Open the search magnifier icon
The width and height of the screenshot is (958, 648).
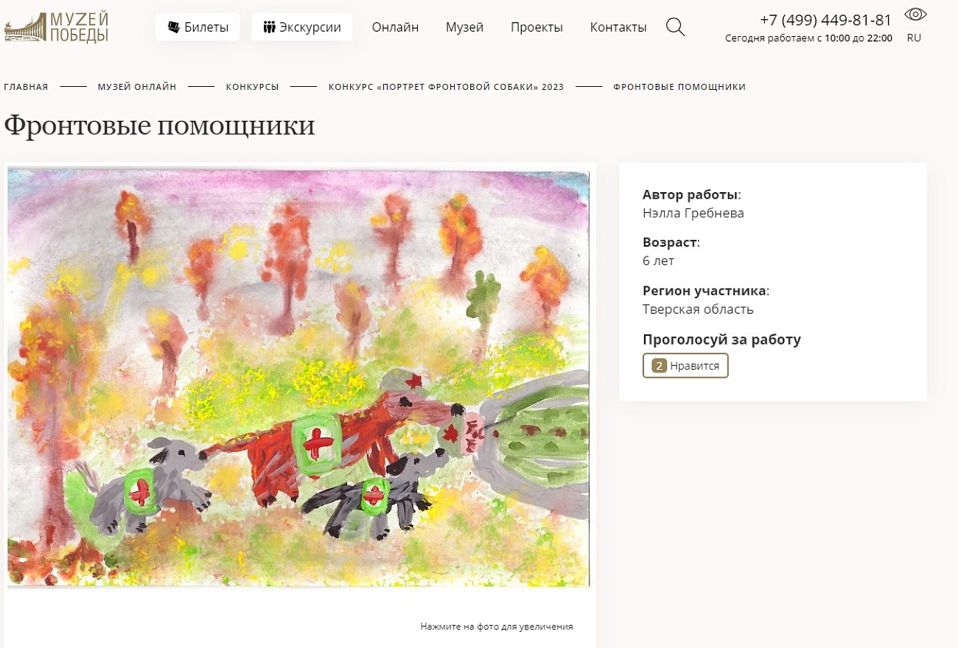pyautogui.click(x=675, y=27)
